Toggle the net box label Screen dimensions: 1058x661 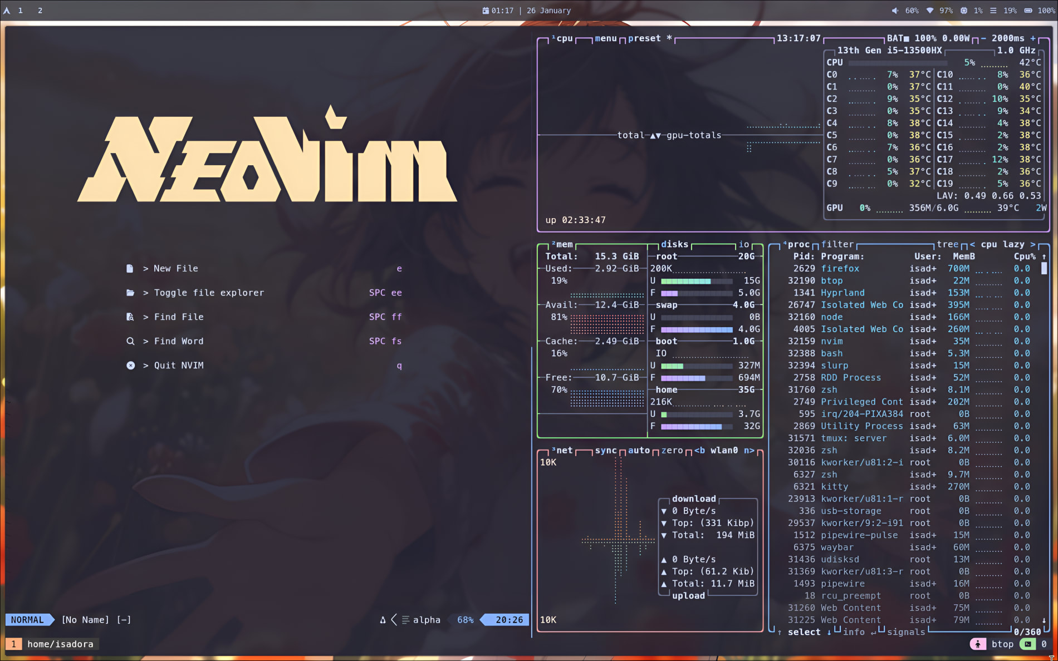pos(562,450)
